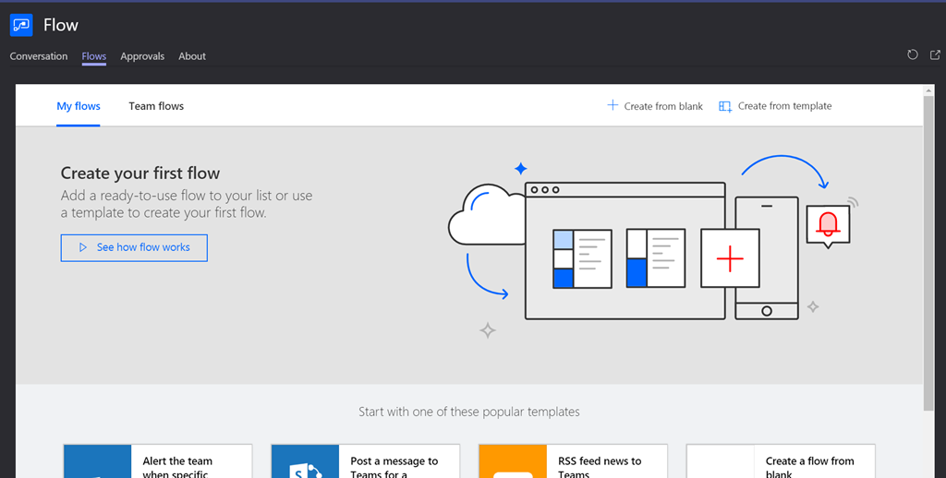Click the vertical scrollbar thumb
This screenshot has width=946, height=478.
(x=928, y=249)
